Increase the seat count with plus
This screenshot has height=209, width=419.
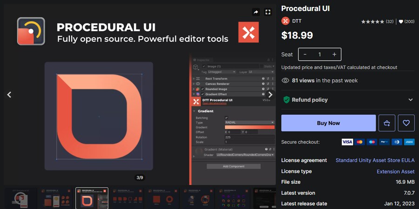click(334, 54)
